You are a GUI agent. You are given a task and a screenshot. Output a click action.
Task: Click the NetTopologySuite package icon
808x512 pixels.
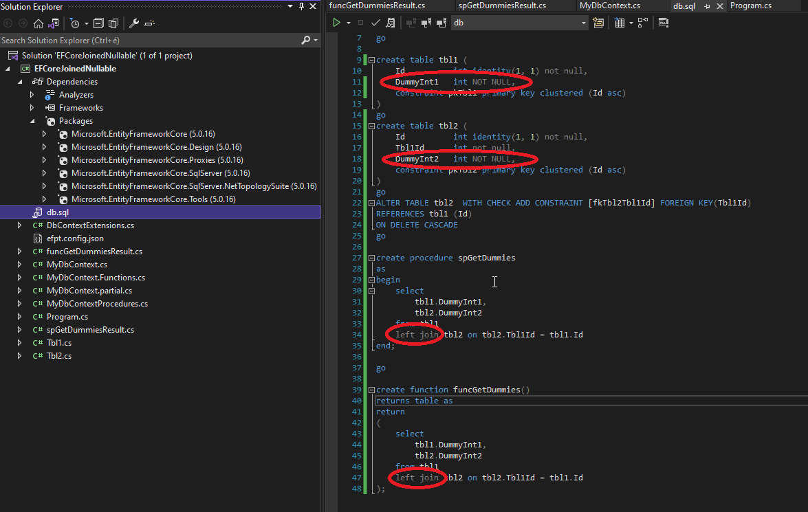[x=63, y=186]
